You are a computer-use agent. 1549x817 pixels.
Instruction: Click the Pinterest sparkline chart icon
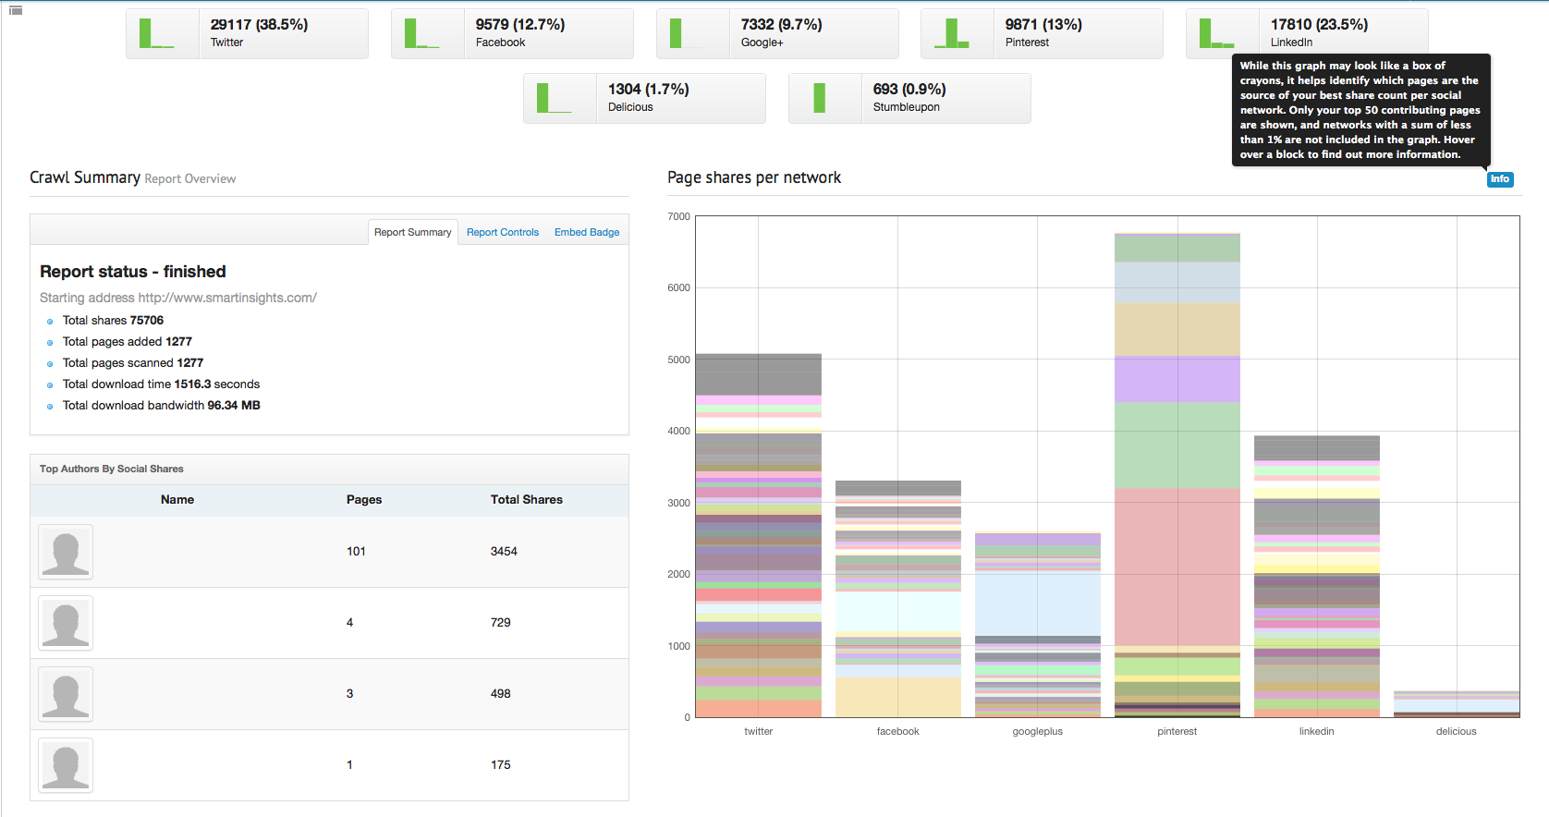coord(952,33)
